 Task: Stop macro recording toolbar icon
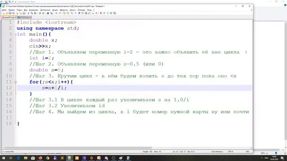[x=104, y=13]
